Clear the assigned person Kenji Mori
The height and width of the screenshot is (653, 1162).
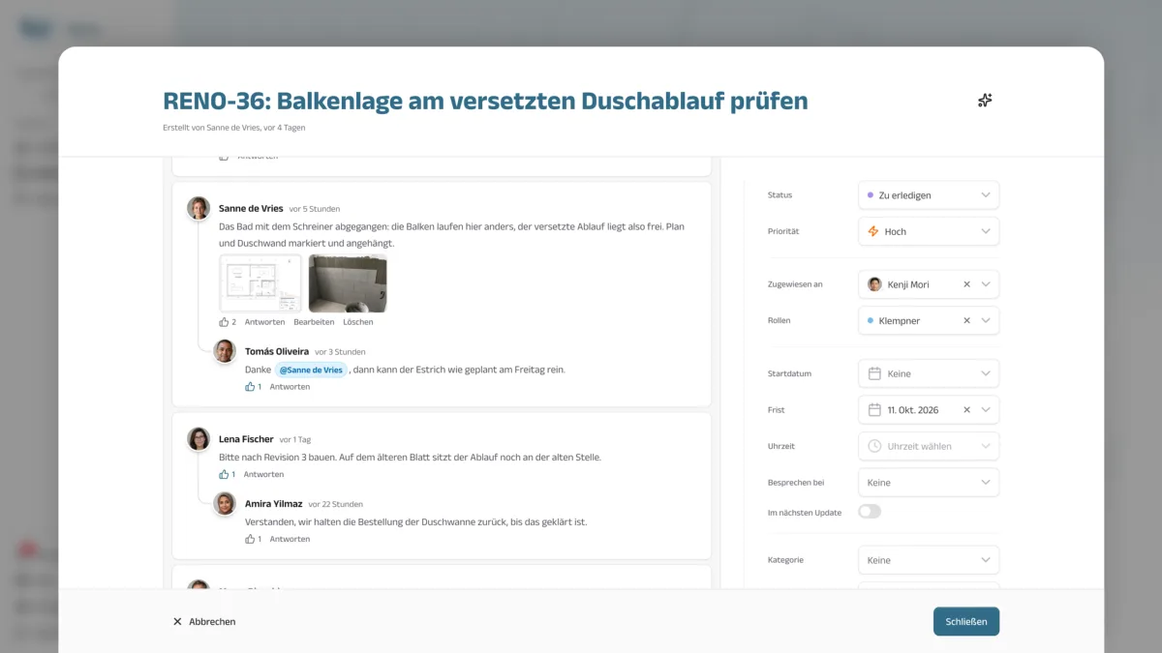point(966,284)
